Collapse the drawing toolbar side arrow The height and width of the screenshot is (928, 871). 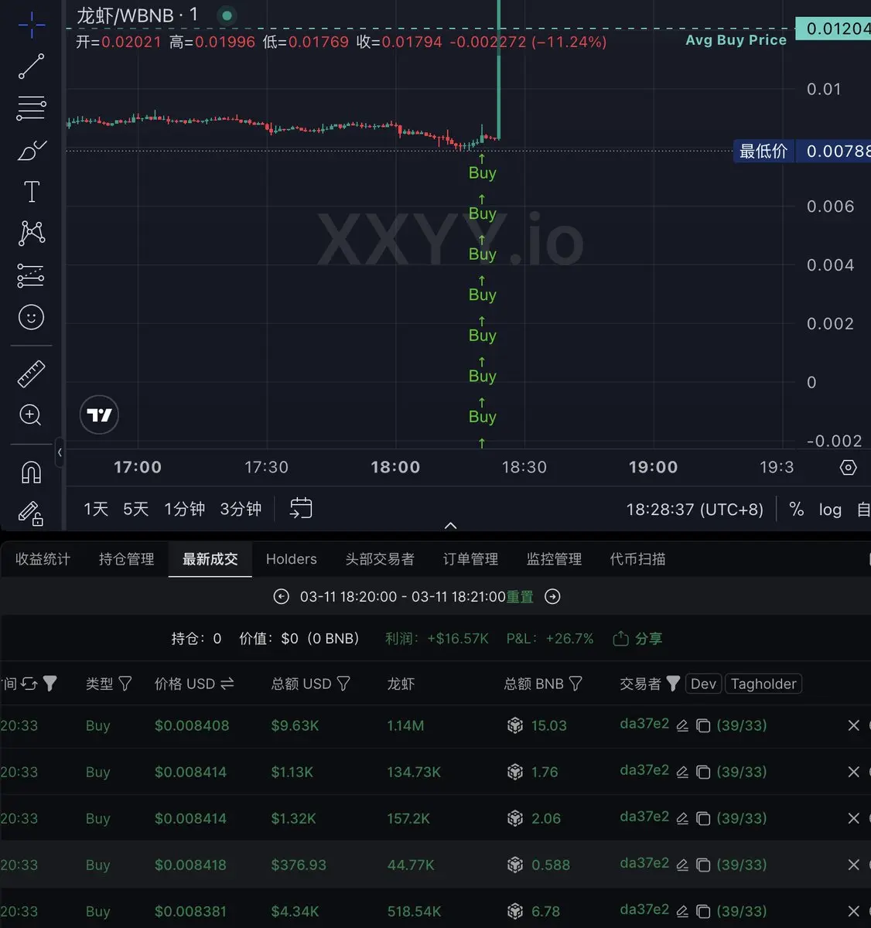coord(60,452)
